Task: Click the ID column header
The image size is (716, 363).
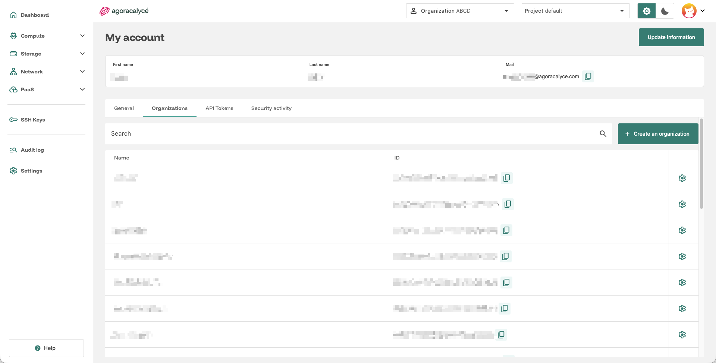Action: [397, 158]
